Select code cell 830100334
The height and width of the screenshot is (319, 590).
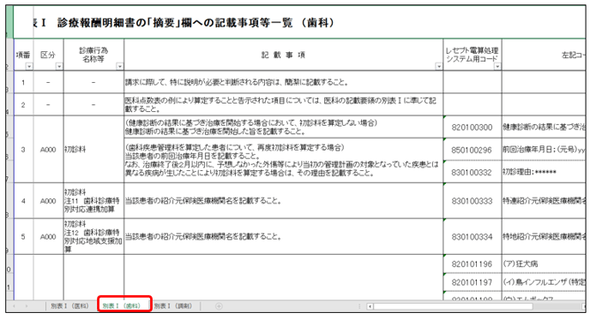(x=473, y=237)
